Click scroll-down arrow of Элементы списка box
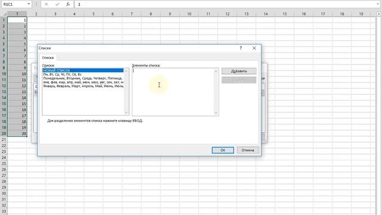 (215, 113)
